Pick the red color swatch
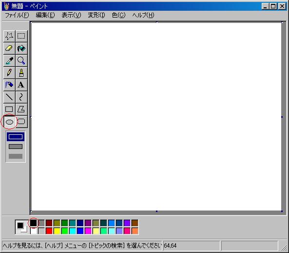The height and width of the screenshot is (253, 289). click(x=49, y=231)
